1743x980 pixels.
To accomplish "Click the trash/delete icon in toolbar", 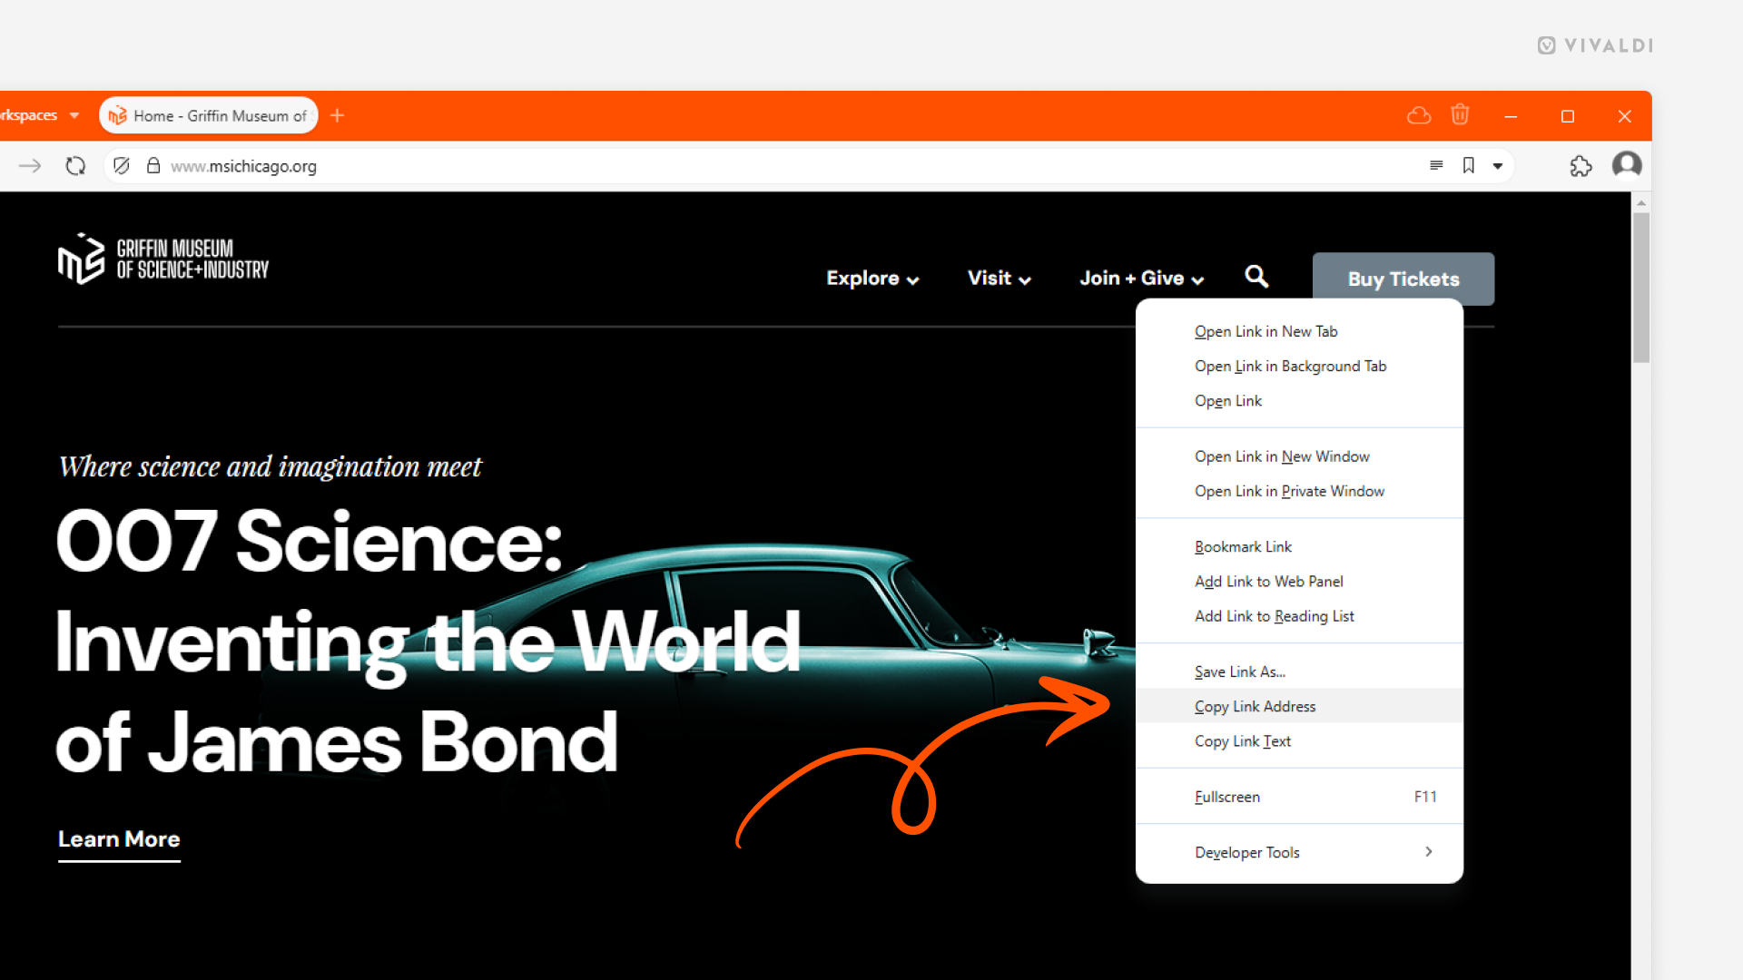I will (1459, 115).
